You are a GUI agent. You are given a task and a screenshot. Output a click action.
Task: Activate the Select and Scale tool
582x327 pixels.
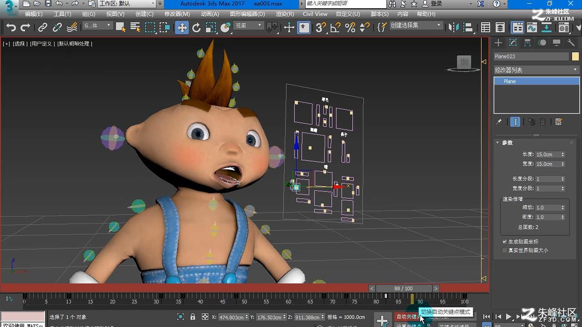[211, 28]
